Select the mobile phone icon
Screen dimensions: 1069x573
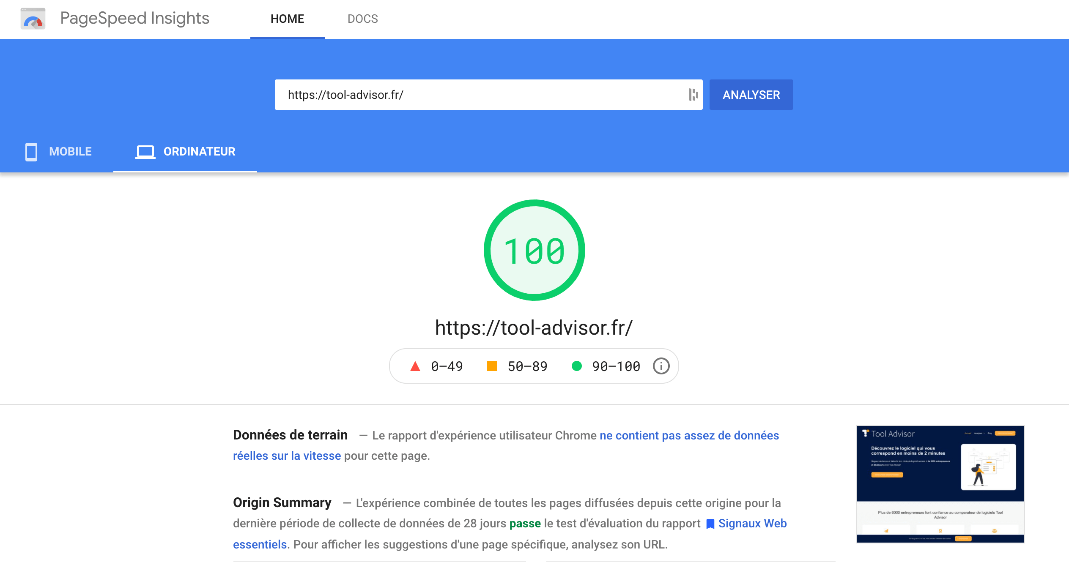30,151
